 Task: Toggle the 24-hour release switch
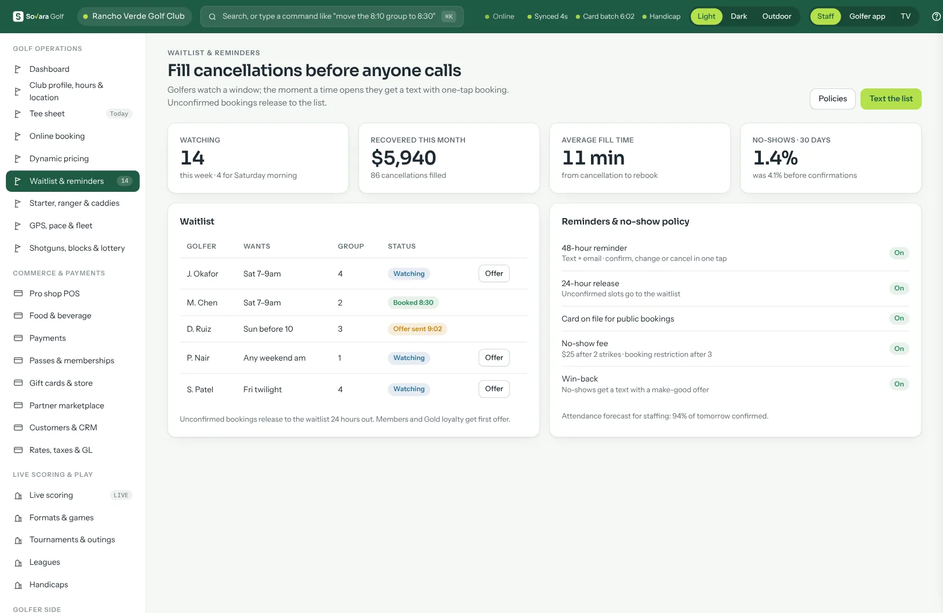pos(899,288)
